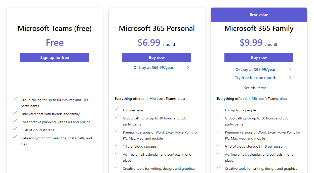Viewport: 314px width, 173px height.
Task: Click checkmark beside 5 GB of cloud storage
Action: tap(15, 129)
